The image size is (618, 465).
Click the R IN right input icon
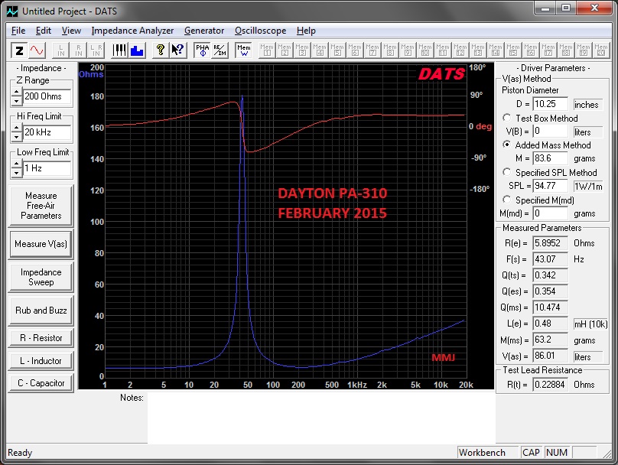tap(79, 50)
